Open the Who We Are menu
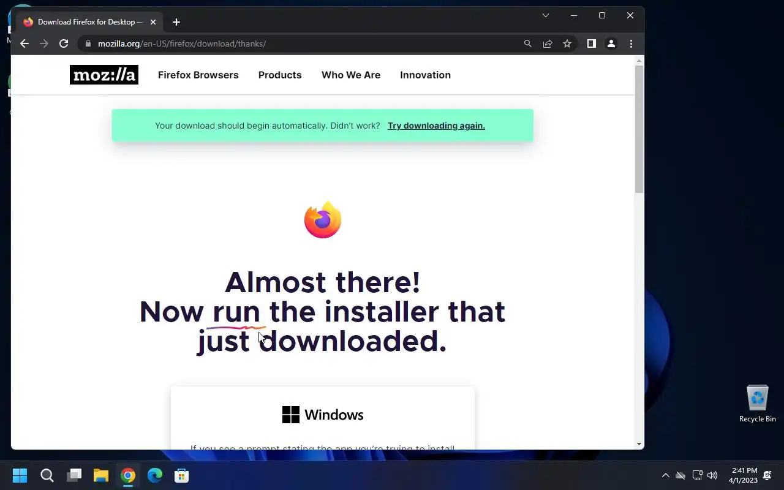Viewport: 784px width, 490px height. tap(351, 75)
